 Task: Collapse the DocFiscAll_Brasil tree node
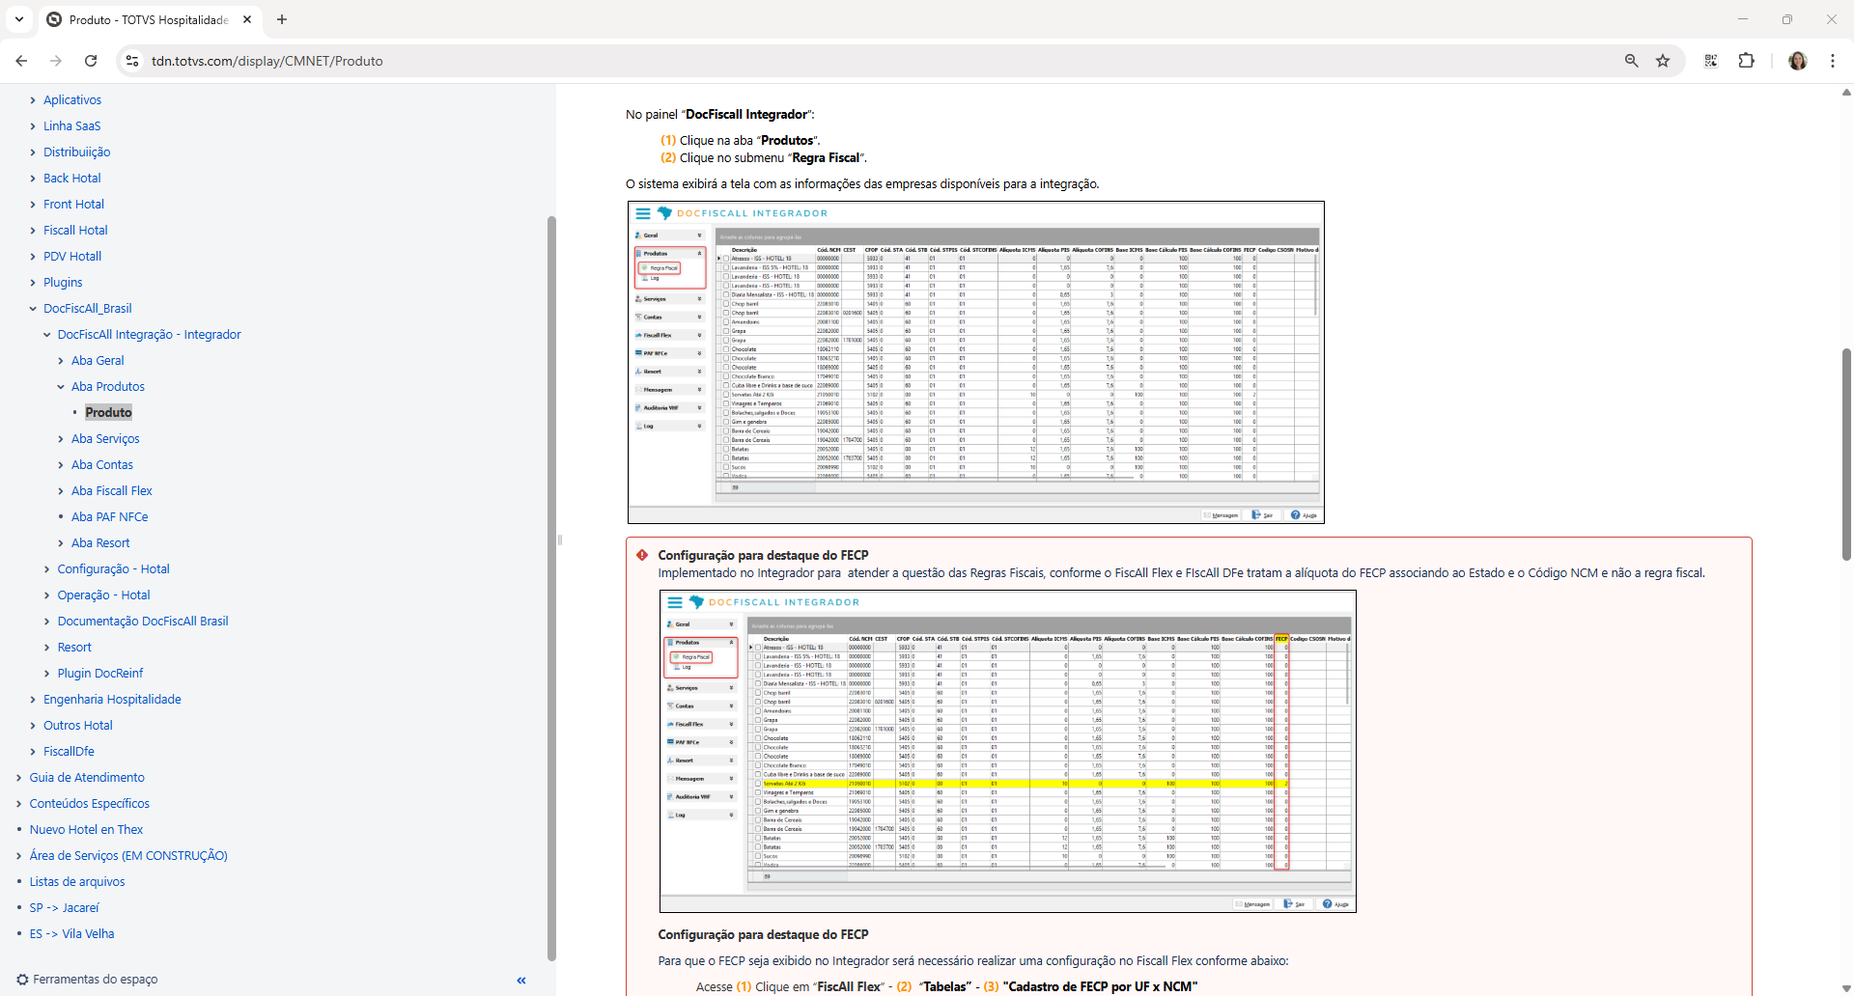(33, 309)
